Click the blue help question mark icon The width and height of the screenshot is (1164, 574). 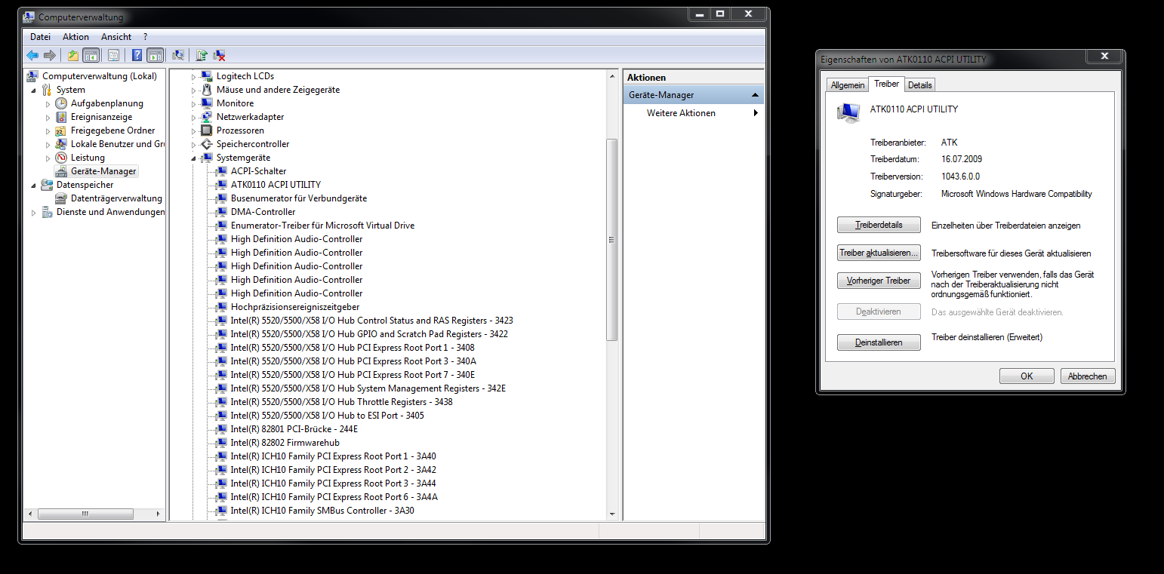point(137,55)
